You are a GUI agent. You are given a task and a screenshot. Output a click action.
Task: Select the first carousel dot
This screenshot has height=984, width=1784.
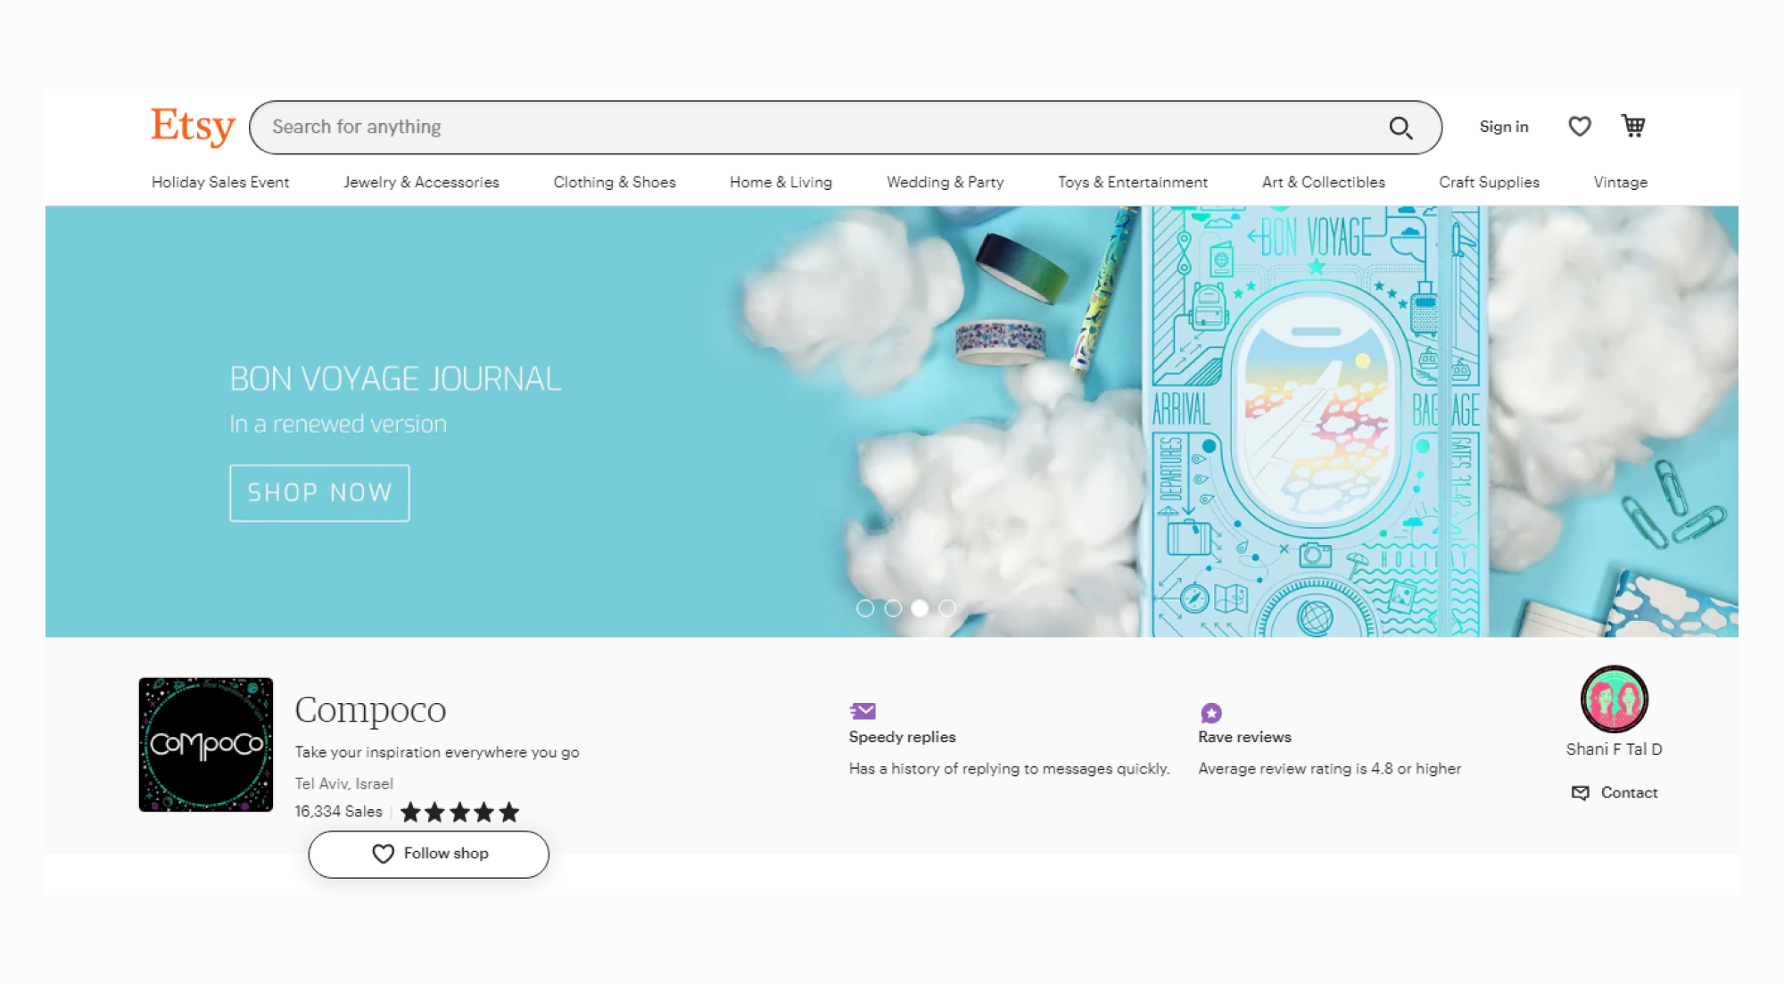[864, 608]
